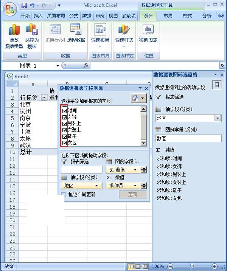Screen dimensions: 227x271
Task: Open the 快速布局 gallery
Action: (x=100, y=36)
